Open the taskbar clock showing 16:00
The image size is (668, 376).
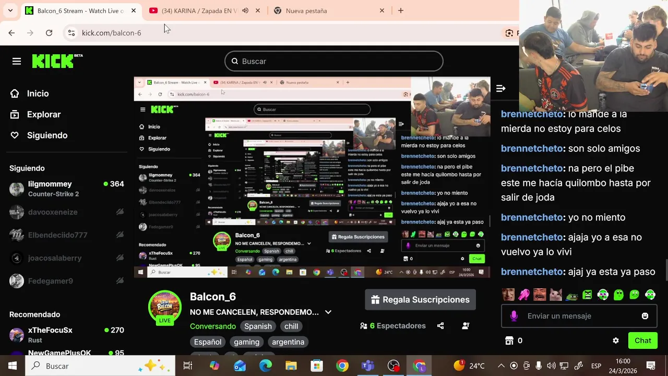click(x=623, y=366)
